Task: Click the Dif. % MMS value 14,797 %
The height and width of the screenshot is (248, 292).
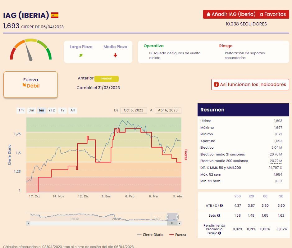Action: click(x=276, y=168)
